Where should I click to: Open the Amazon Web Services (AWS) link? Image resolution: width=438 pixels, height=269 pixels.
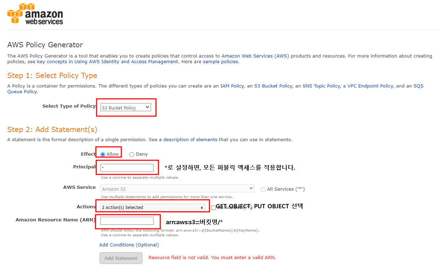255,56
